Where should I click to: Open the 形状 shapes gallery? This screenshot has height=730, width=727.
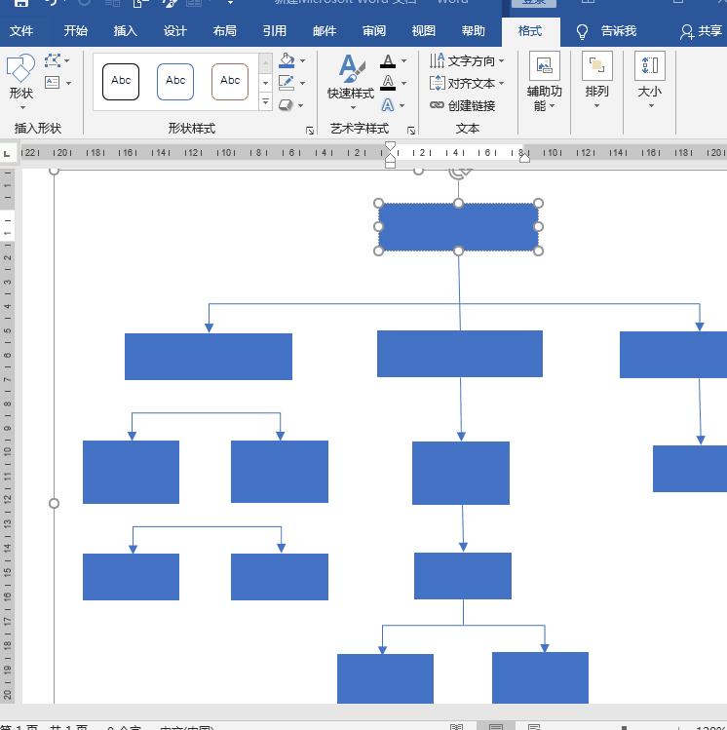(x=20, y=82)
